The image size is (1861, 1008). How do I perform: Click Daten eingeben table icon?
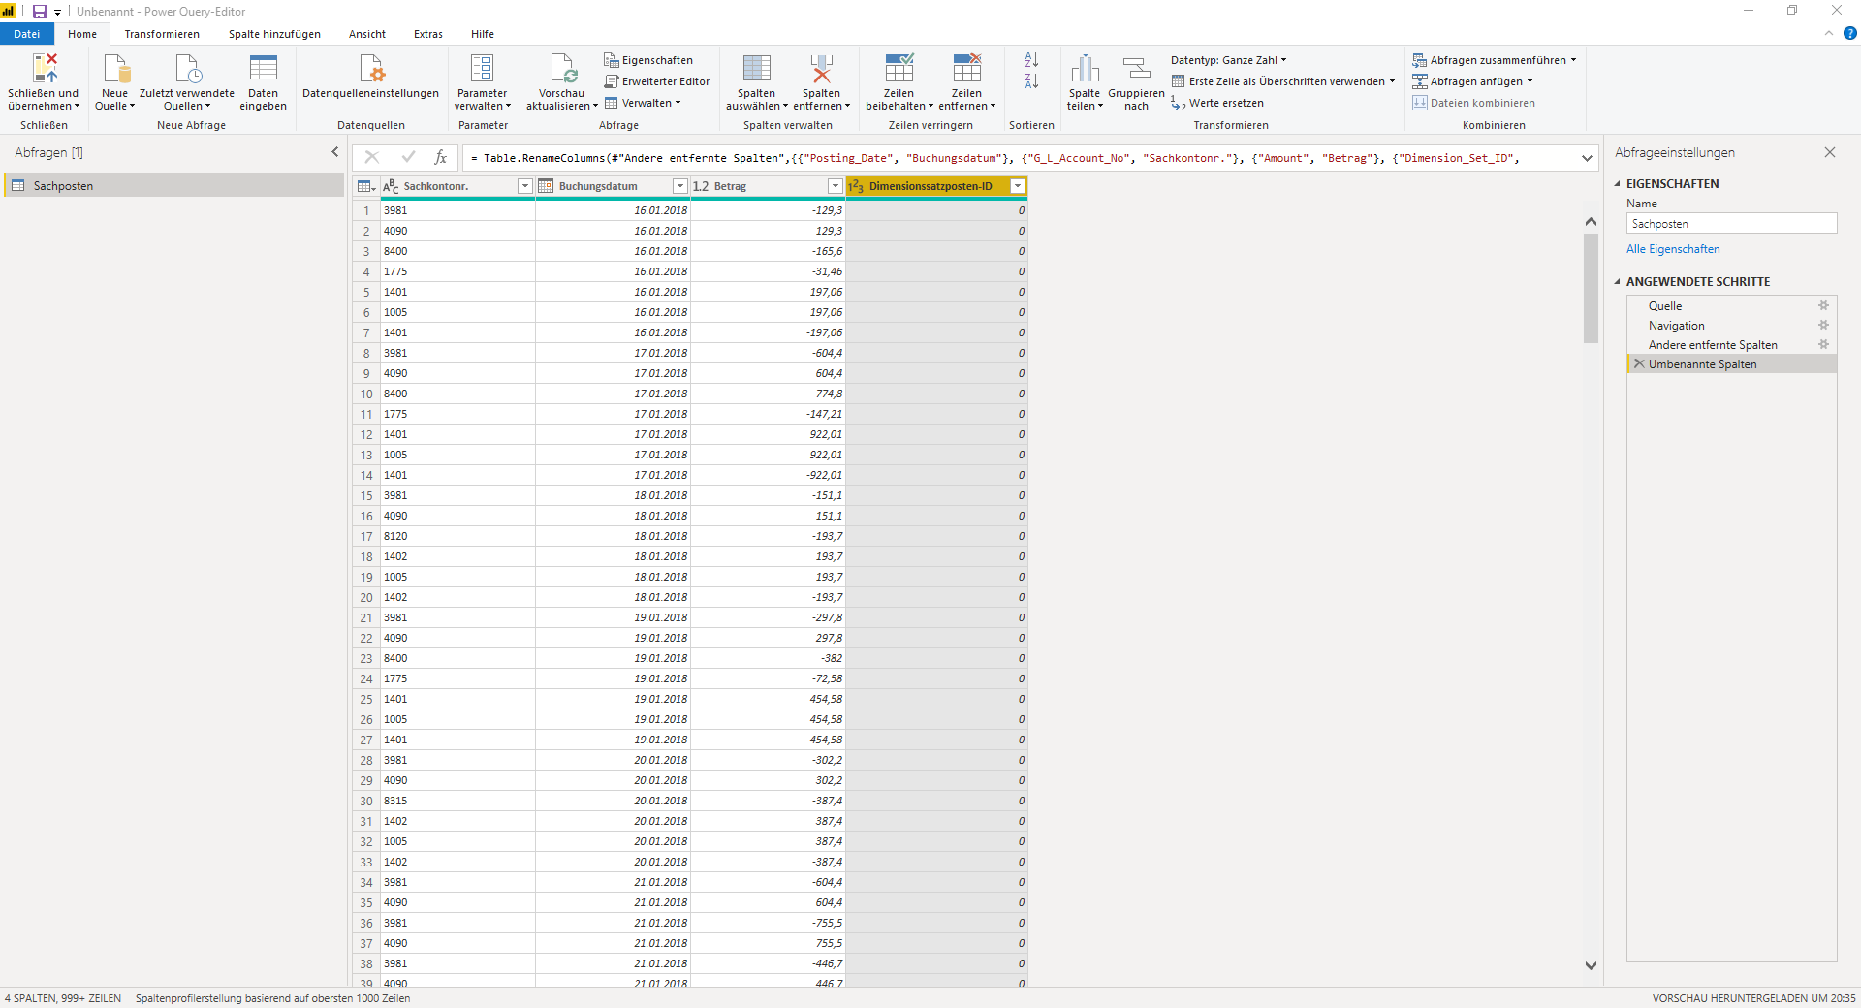point(264,68)
